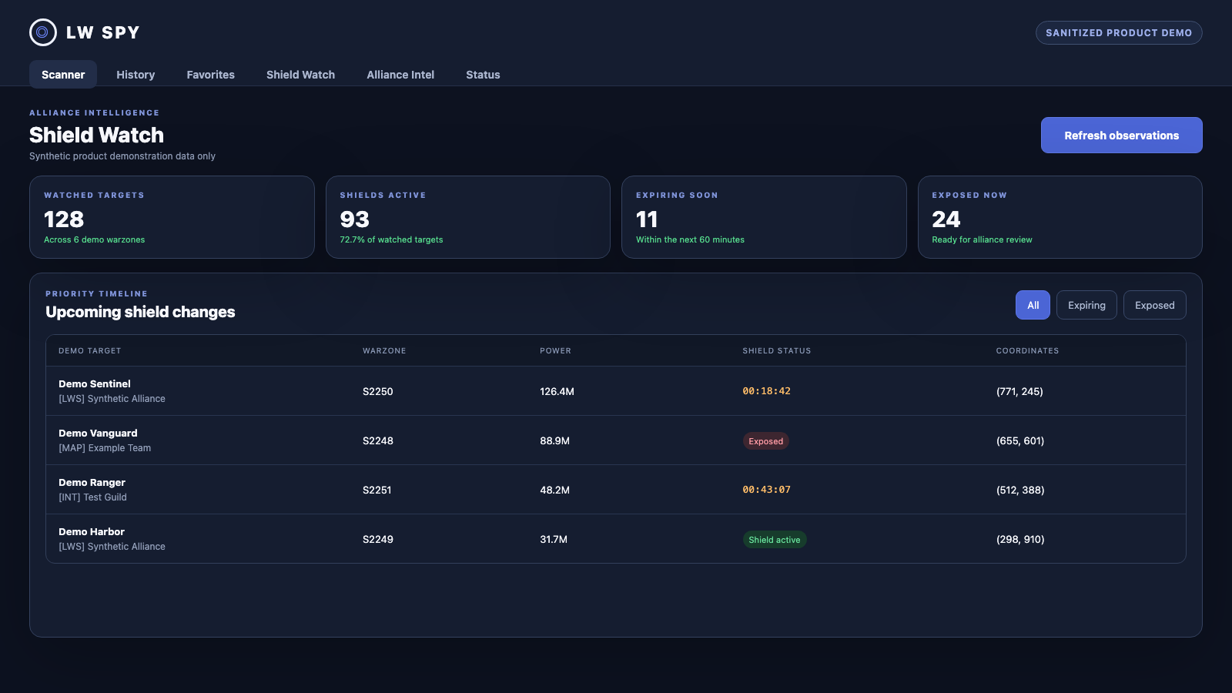Go to the Shield Watch tab
Screen dimensions: 1232x693
coord(300,75)
